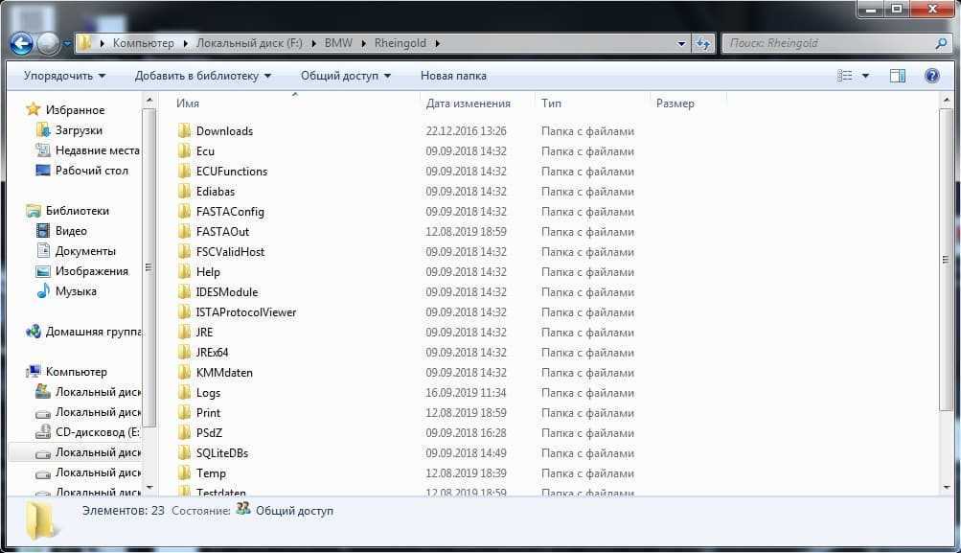Image resolution: width=961 pixels, height=553 pixels.
Task: Select the SQLiteDBs folder icon
Action: click(x=185, y=453)
